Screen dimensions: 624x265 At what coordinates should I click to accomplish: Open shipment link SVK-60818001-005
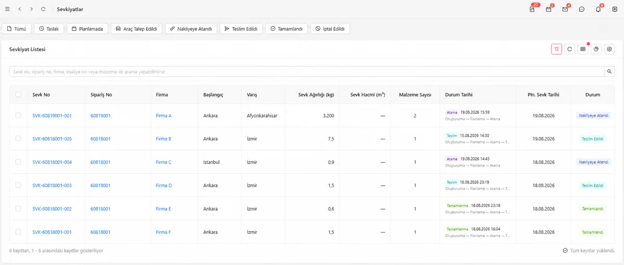[x=52, y=139]
